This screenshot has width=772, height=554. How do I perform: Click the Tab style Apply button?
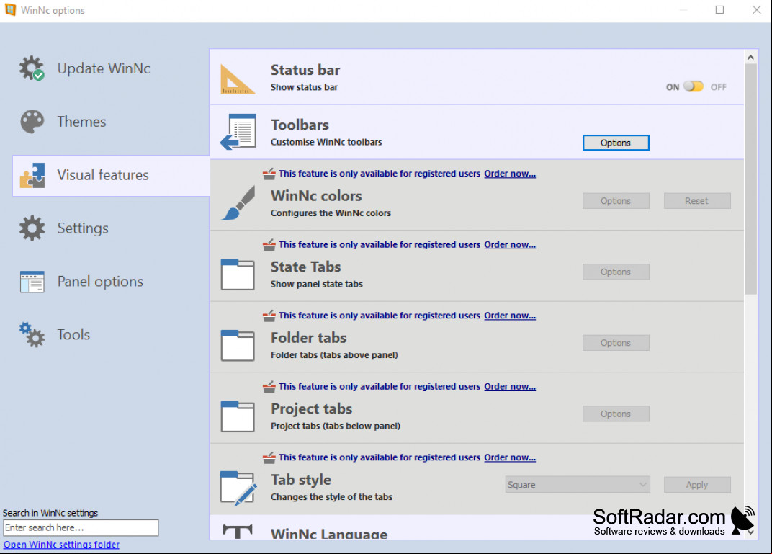tap(696, 485)
